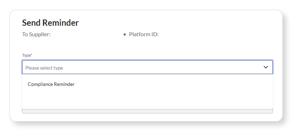Choose 'Compliance Reminder' as the reminder type
292x131 pixels.
[51, 84]
